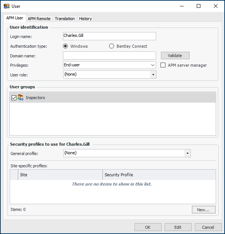Open the Privileges dropdown
The image size is (225, 234).
(153, 65)
